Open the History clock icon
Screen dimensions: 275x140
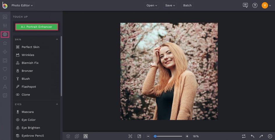pyautogui.click(x=270, y=136)
